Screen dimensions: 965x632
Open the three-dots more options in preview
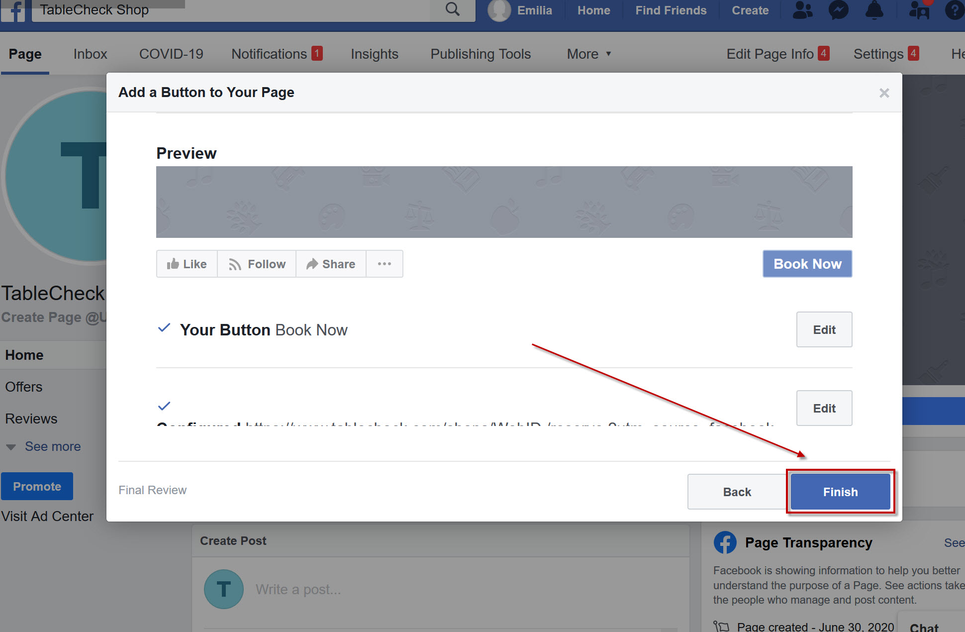(x=385, y=264)
